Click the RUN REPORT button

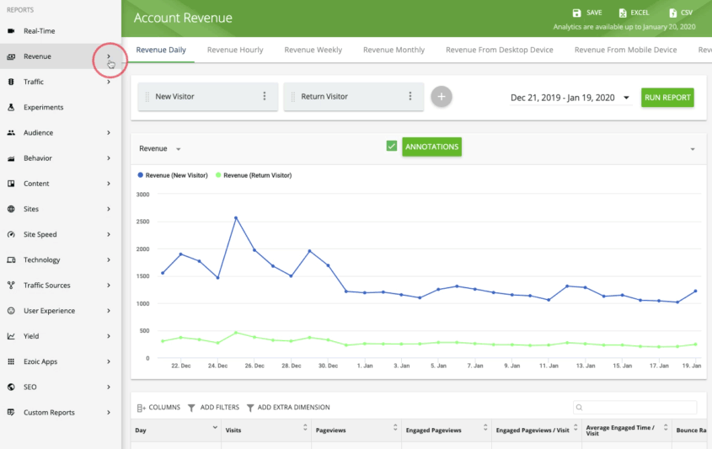click(667, 98)
